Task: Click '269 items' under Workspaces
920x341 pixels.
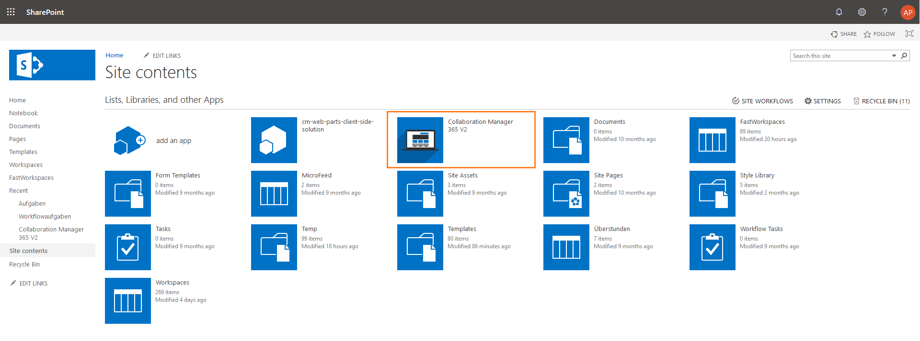Action: pyautogui.click(x=167, y=292)
